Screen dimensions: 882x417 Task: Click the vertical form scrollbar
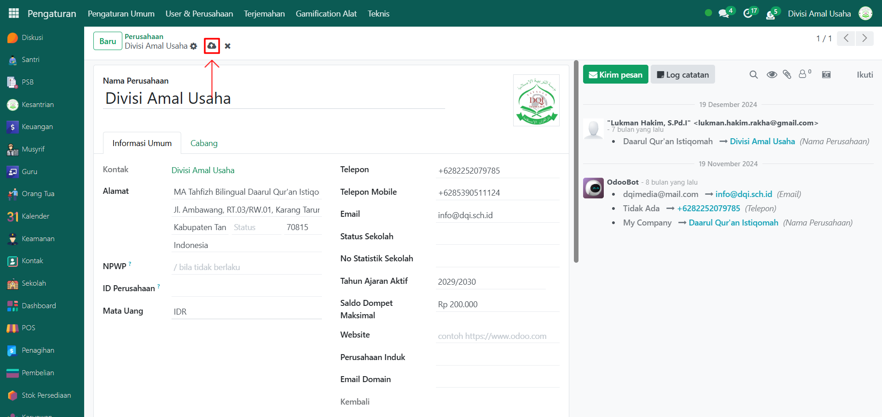[x=576, y=161]
